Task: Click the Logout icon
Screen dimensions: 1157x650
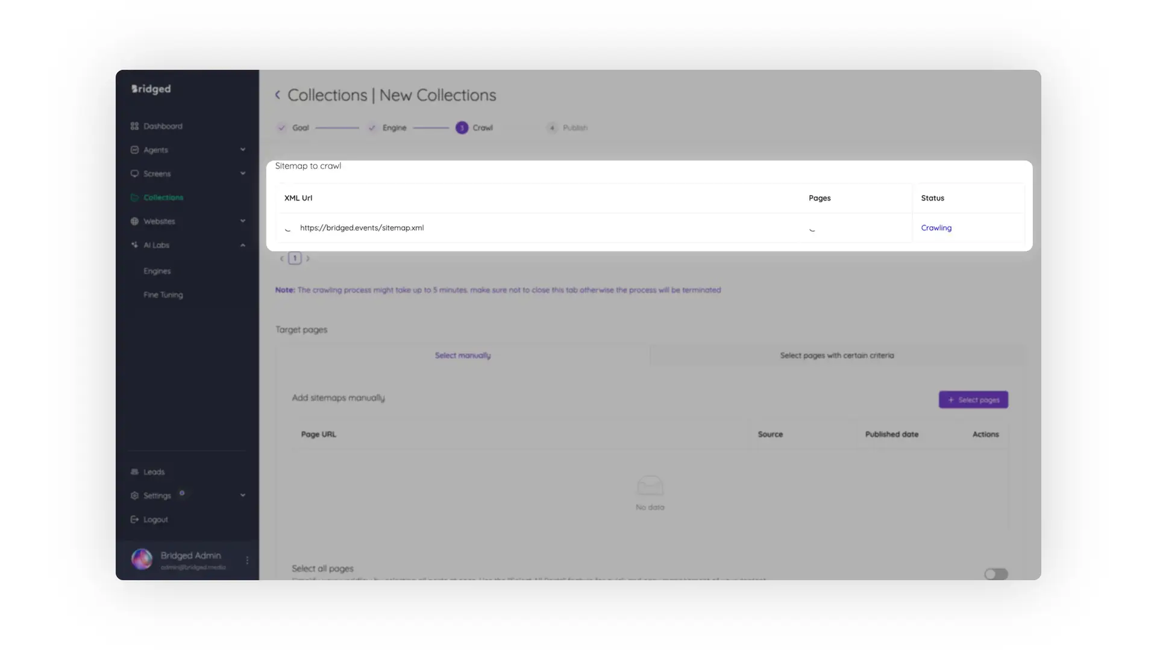Action: click(134, 519)
